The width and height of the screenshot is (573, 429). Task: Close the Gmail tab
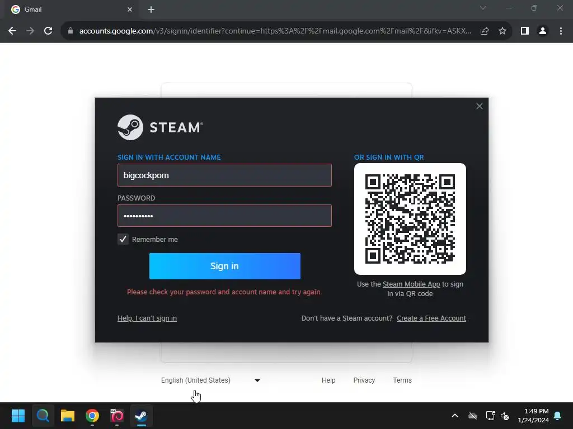[x=130, y=9]
